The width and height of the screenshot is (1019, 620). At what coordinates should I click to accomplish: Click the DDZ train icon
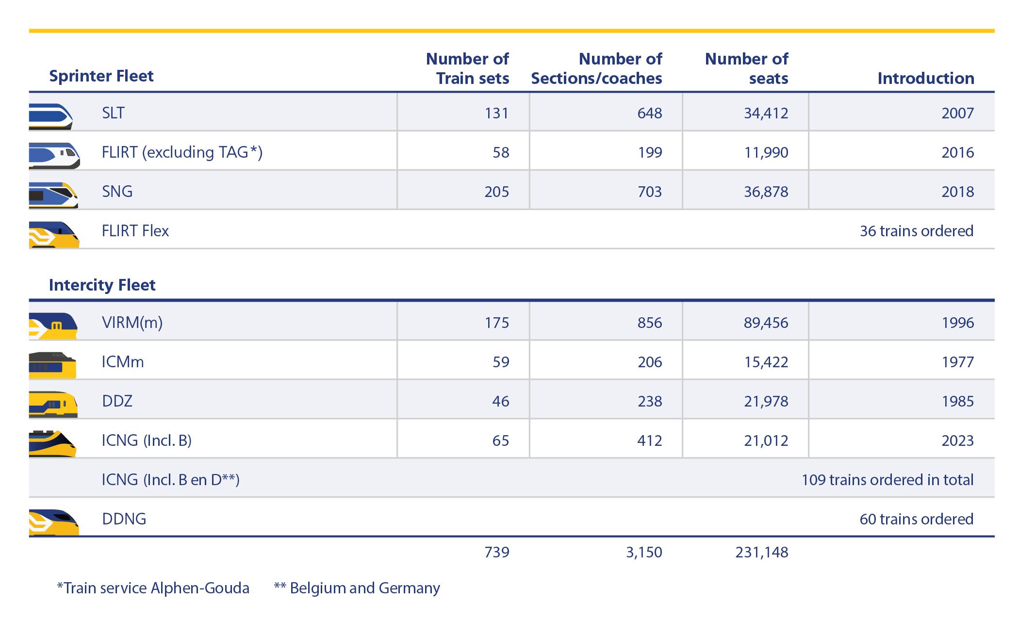53,404
